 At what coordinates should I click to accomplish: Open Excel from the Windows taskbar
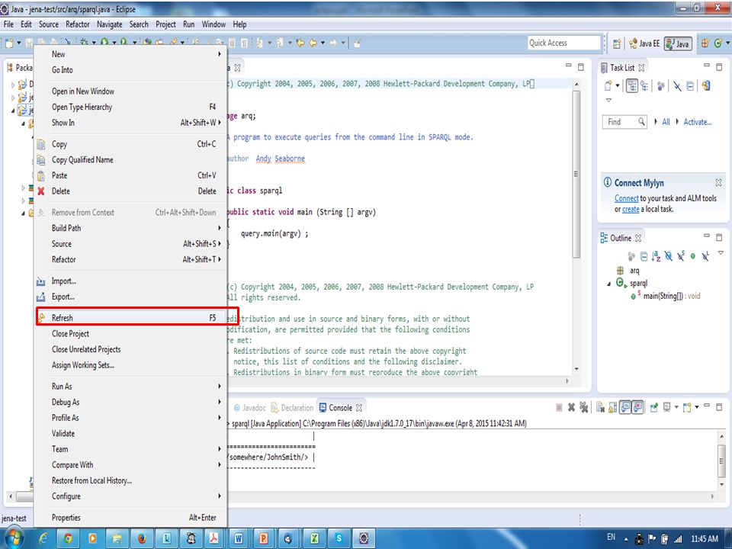click(x=314, y=539)
